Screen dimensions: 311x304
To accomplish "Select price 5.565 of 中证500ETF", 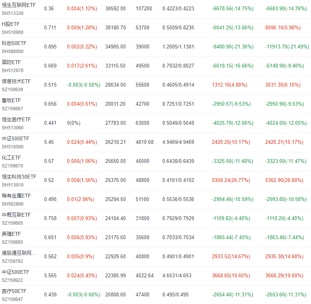I will click(x=50, y=276).
